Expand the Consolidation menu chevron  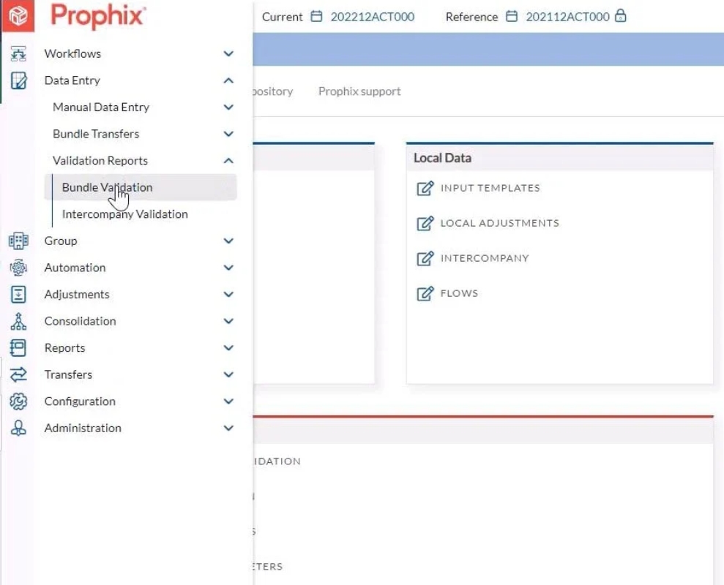click(x=228, y=321)
